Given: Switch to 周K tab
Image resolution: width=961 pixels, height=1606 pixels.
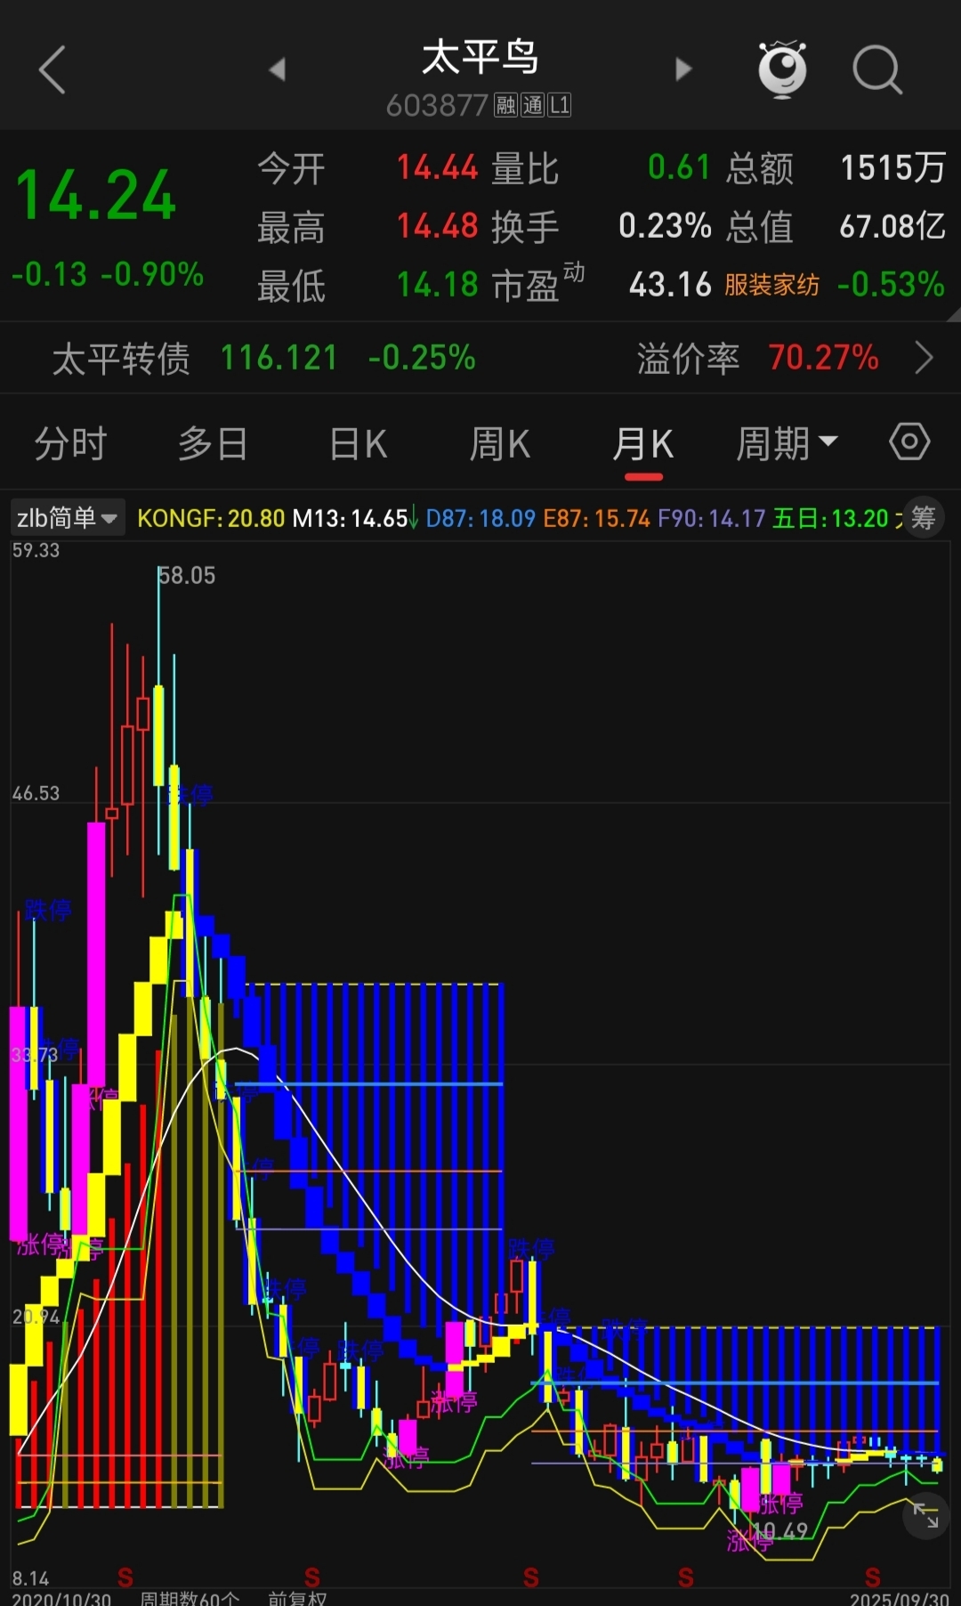Looking at the screenshot, I should (x=500, y=442).
